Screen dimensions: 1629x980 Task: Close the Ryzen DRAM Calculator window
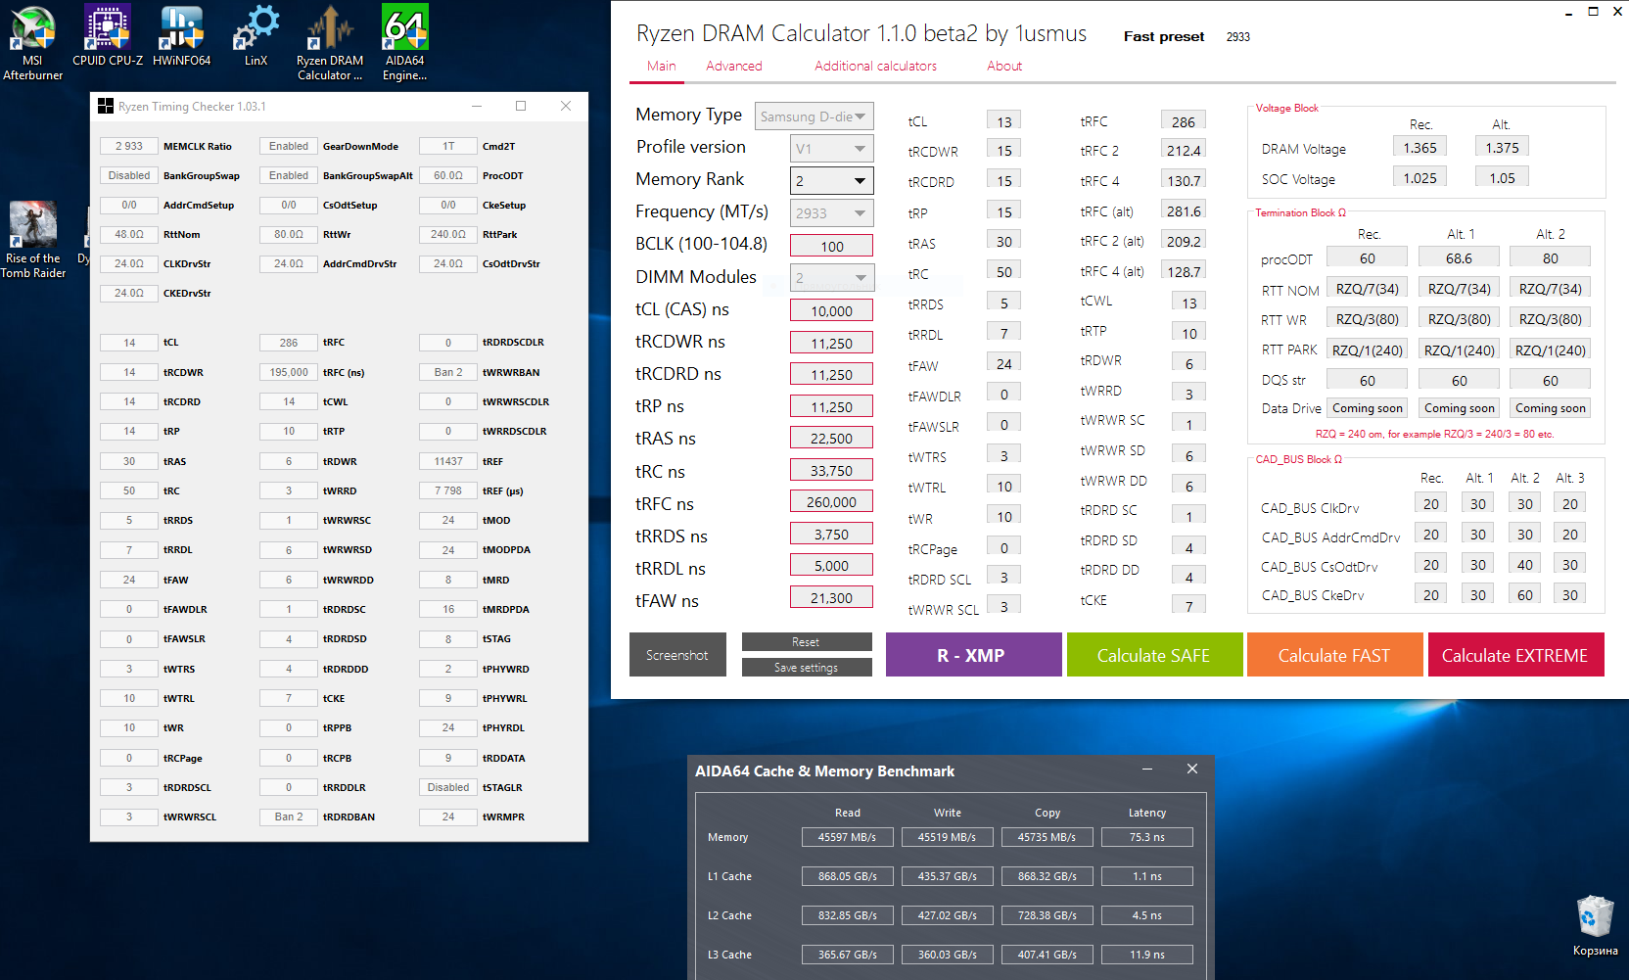click(1617, 12)
